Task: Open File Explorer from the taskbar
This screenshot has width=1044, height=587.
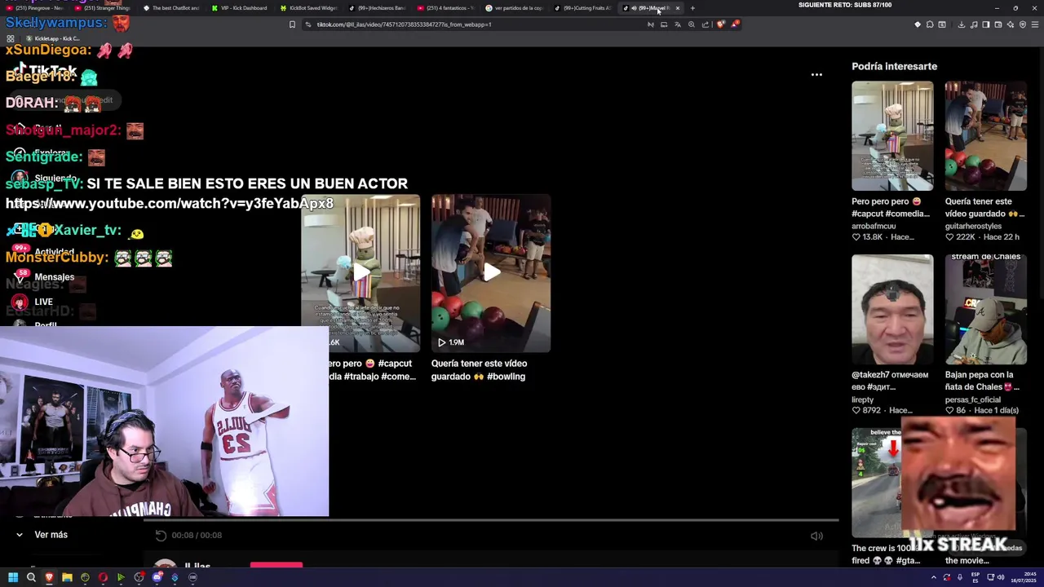Action: point(67,577)
